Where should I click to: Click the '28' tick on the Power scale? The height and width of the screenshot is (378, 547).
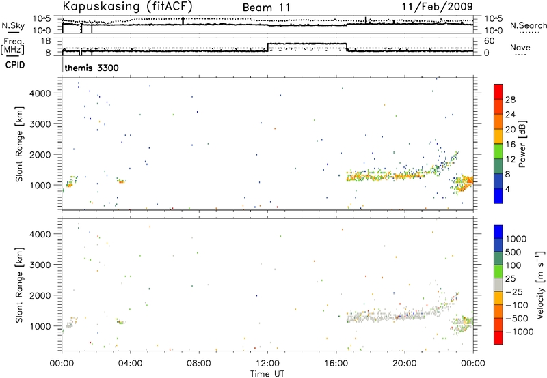(x=510, y=100)
